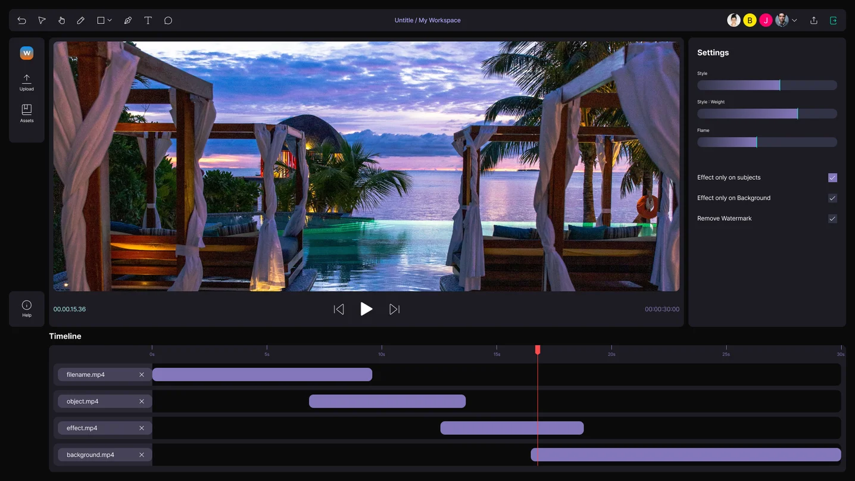Select the cursor/selection arrow tool
Viewport: 855px width, 481px height.
42,20
